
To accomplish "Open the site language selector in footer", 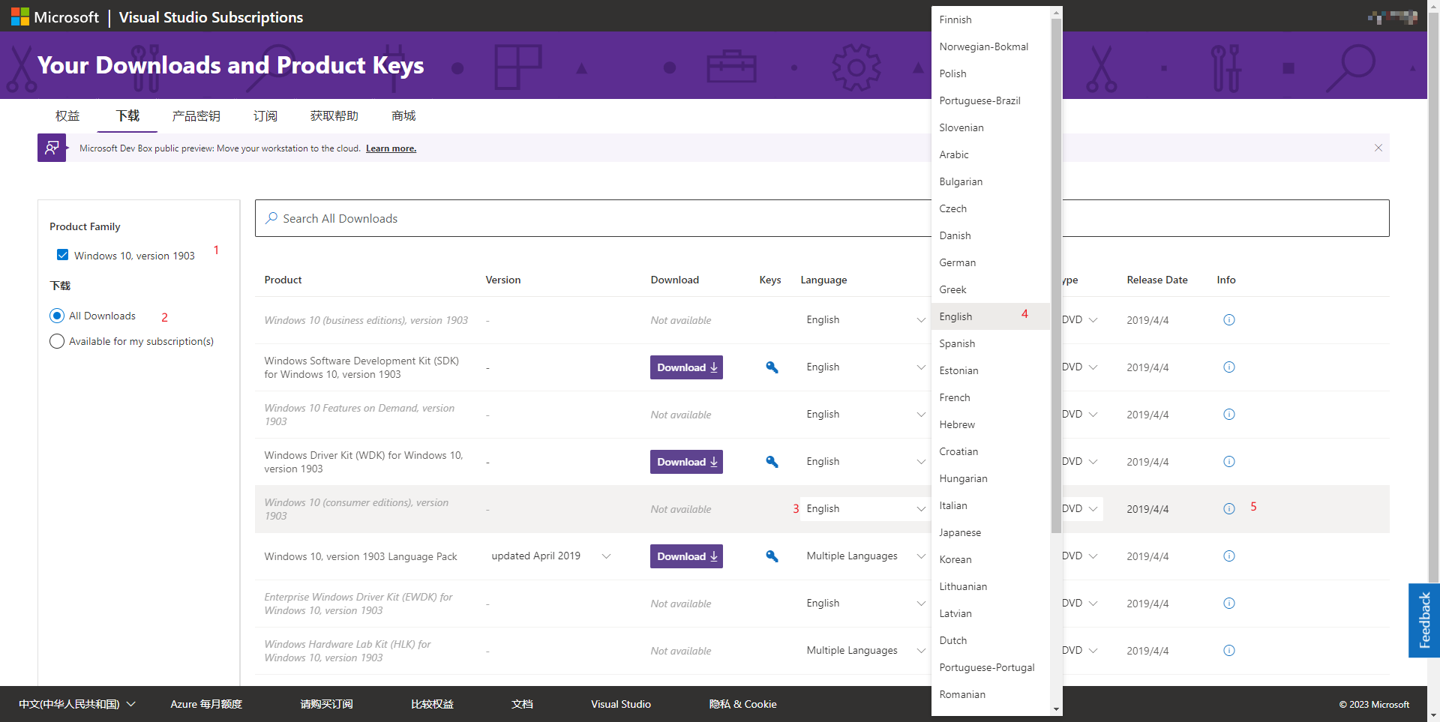I will coord(77,704).
